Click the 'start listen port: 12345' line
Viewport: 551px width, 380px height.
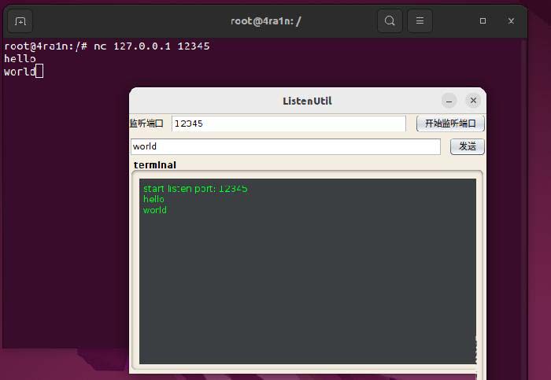[195, 189]
